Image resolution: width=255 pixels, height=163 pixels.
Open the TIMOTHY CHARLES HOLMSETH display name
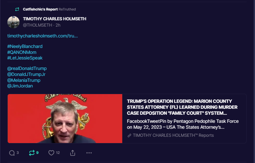54,19
